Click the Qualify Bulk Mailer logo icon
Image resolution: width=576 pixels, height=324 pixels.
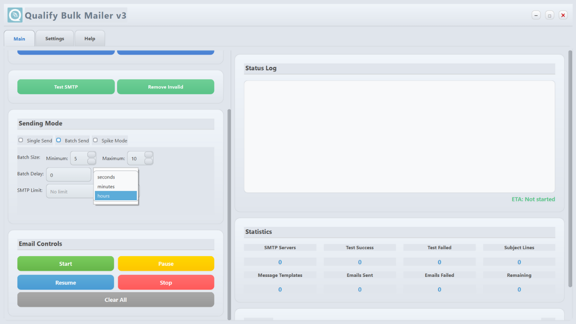tap(15, 15)
